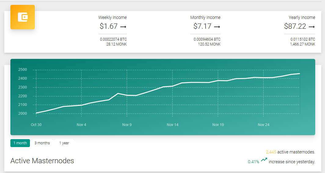
Task: Click the 2200 y-axis label
Action: pos(23,96)
